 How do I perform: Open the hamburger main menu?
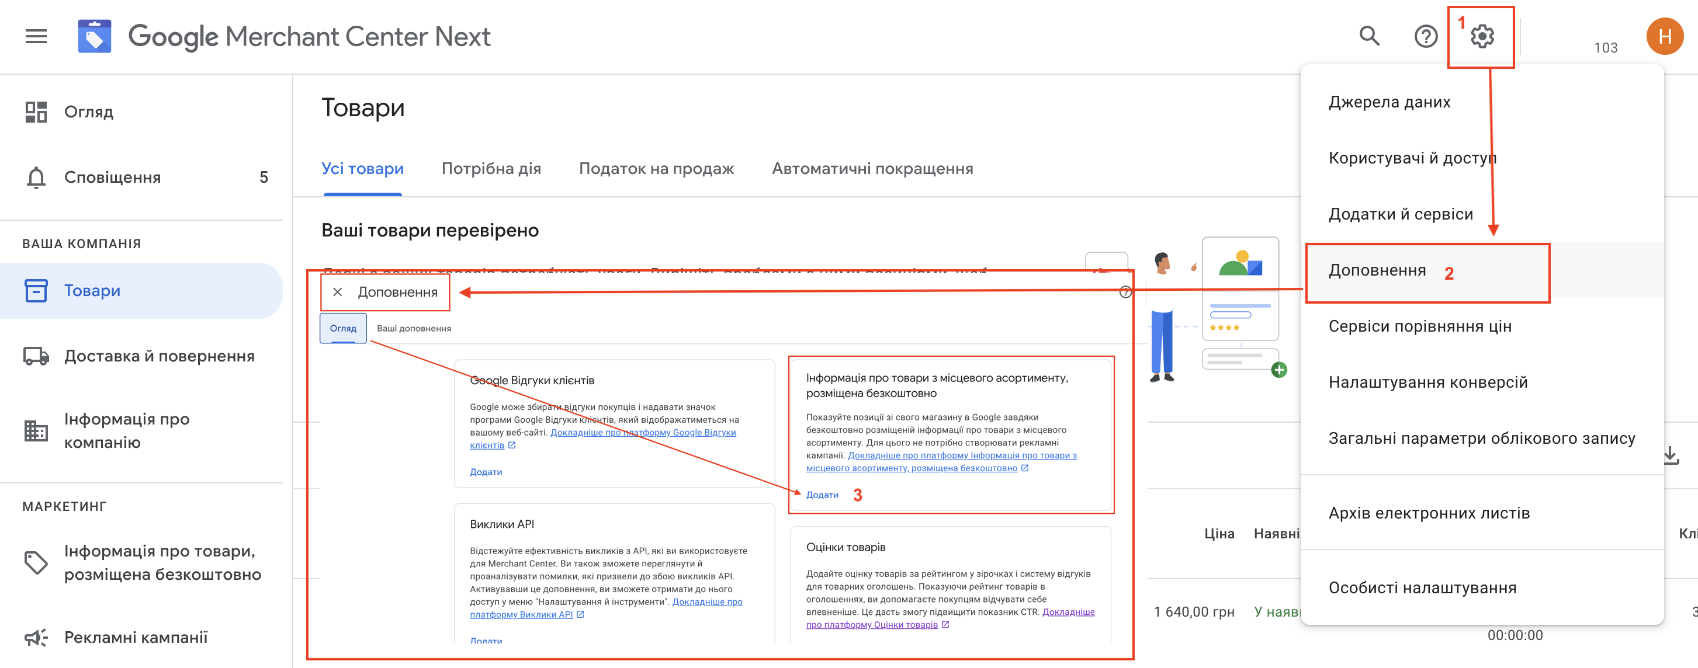36,36
